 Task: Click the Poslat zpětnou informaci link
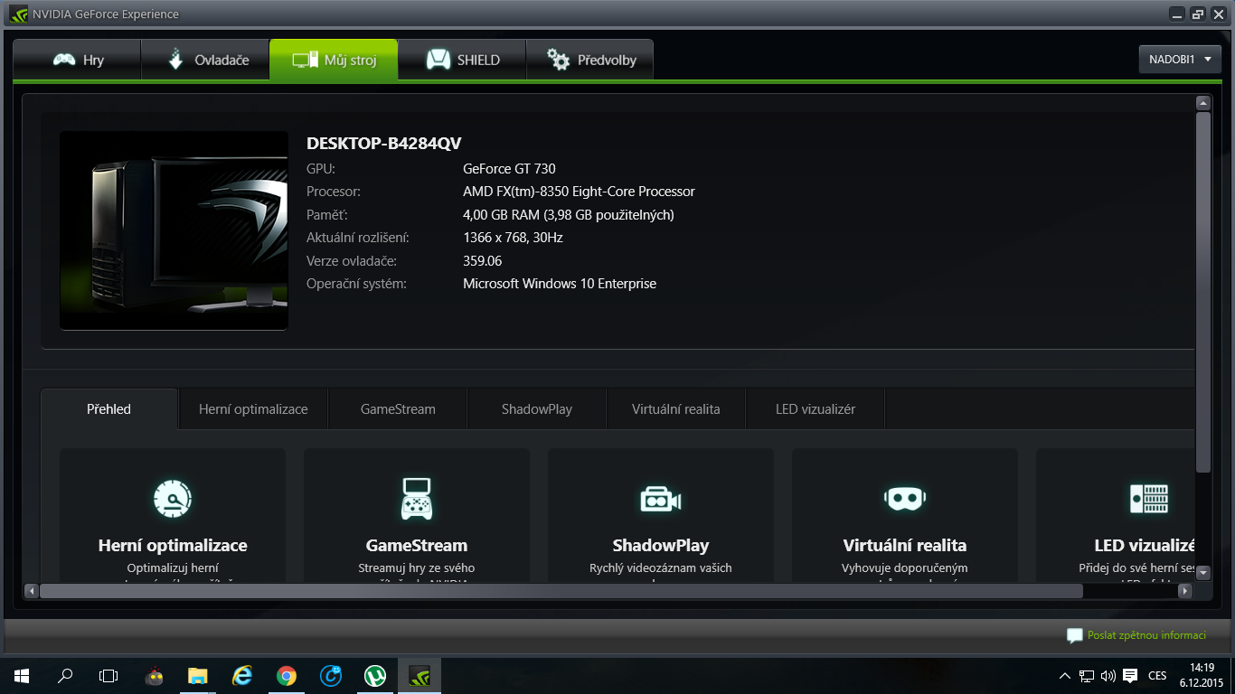(1145, 635)
